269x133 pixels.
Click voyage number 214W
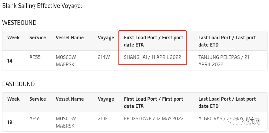click(x=104, y=57)
